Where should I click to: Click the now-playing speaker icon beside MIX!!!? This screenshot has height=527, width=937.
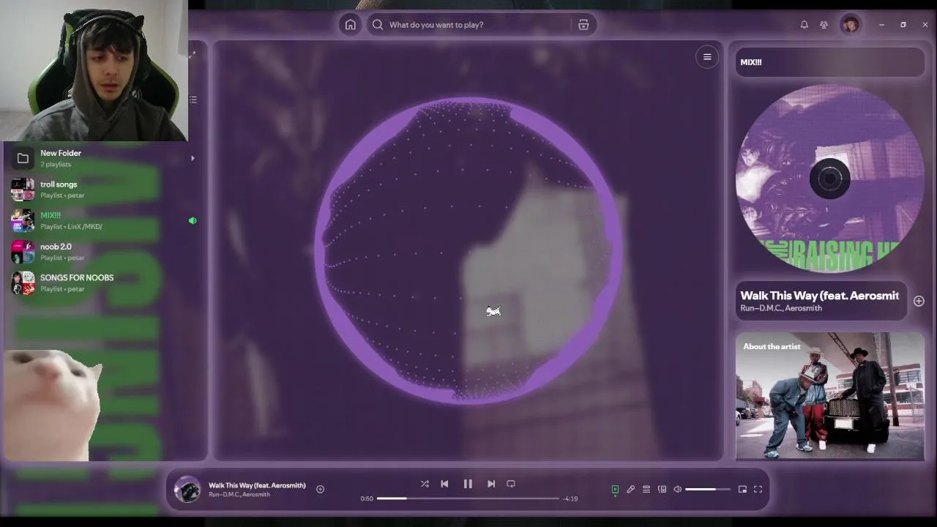pos(193,220)
